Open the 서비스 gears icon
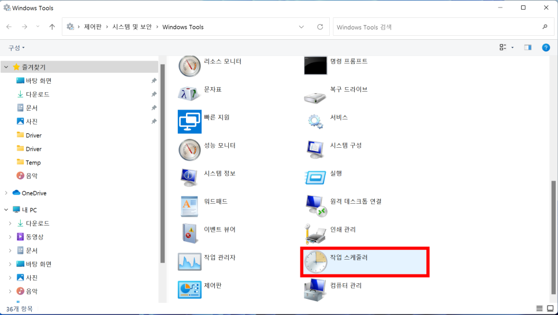Screen dimensions: 558x315 (315, 122)
